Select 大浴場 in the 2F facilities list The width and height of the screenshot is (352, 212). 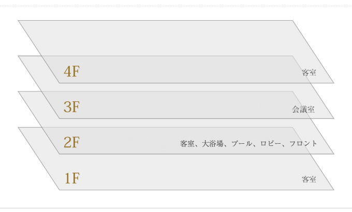pos(213,144)
